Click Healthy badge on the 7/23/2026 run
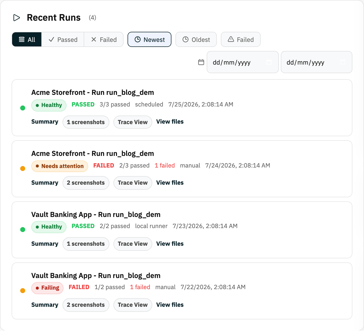 [x=49, y=227]
